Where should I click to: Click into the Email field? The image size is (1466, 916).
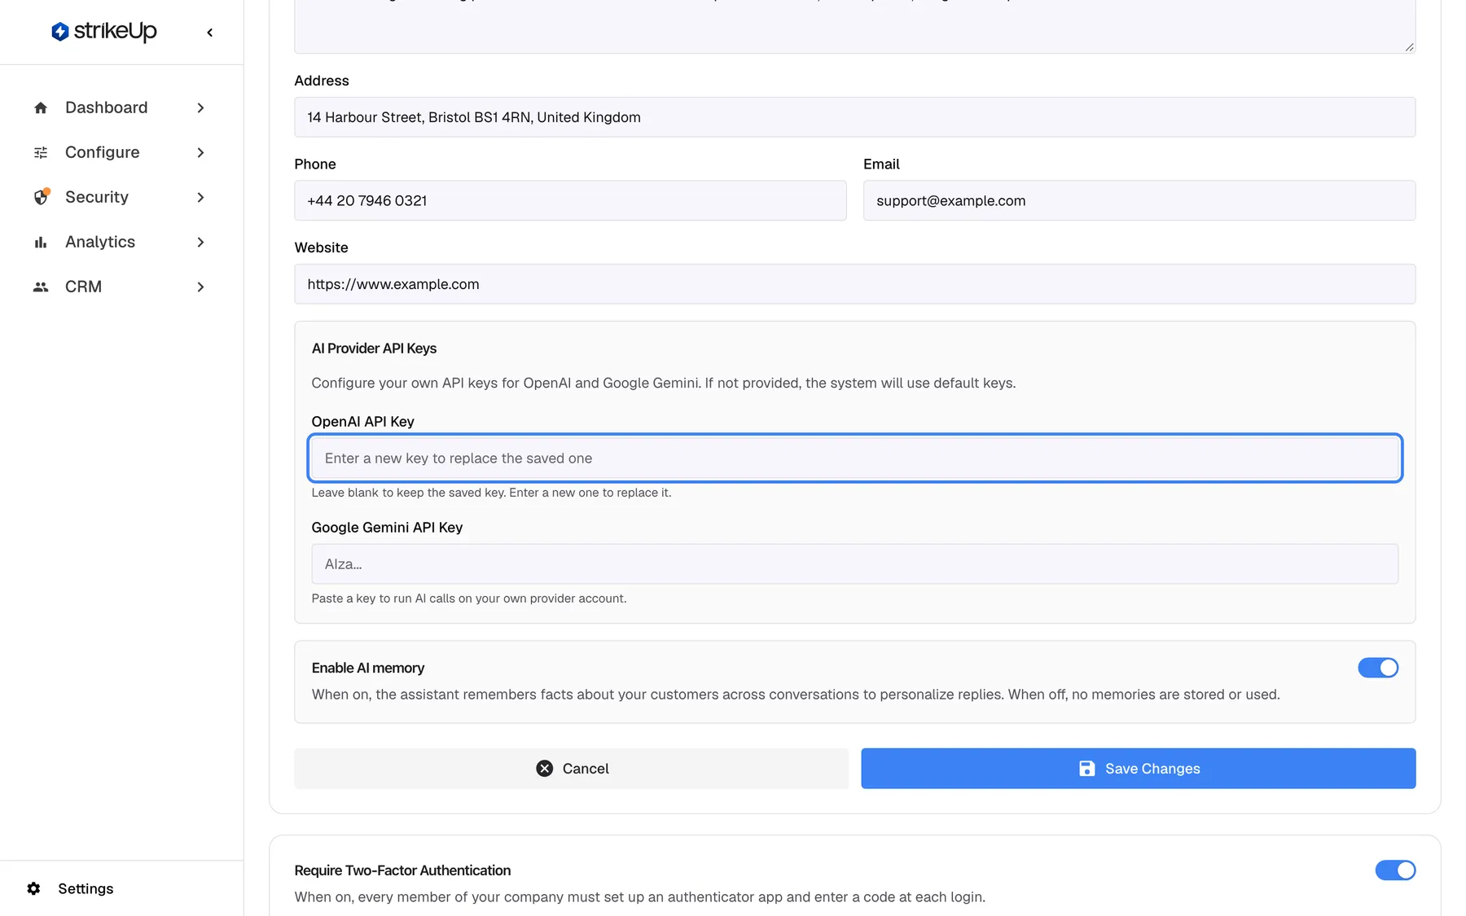1139,200
